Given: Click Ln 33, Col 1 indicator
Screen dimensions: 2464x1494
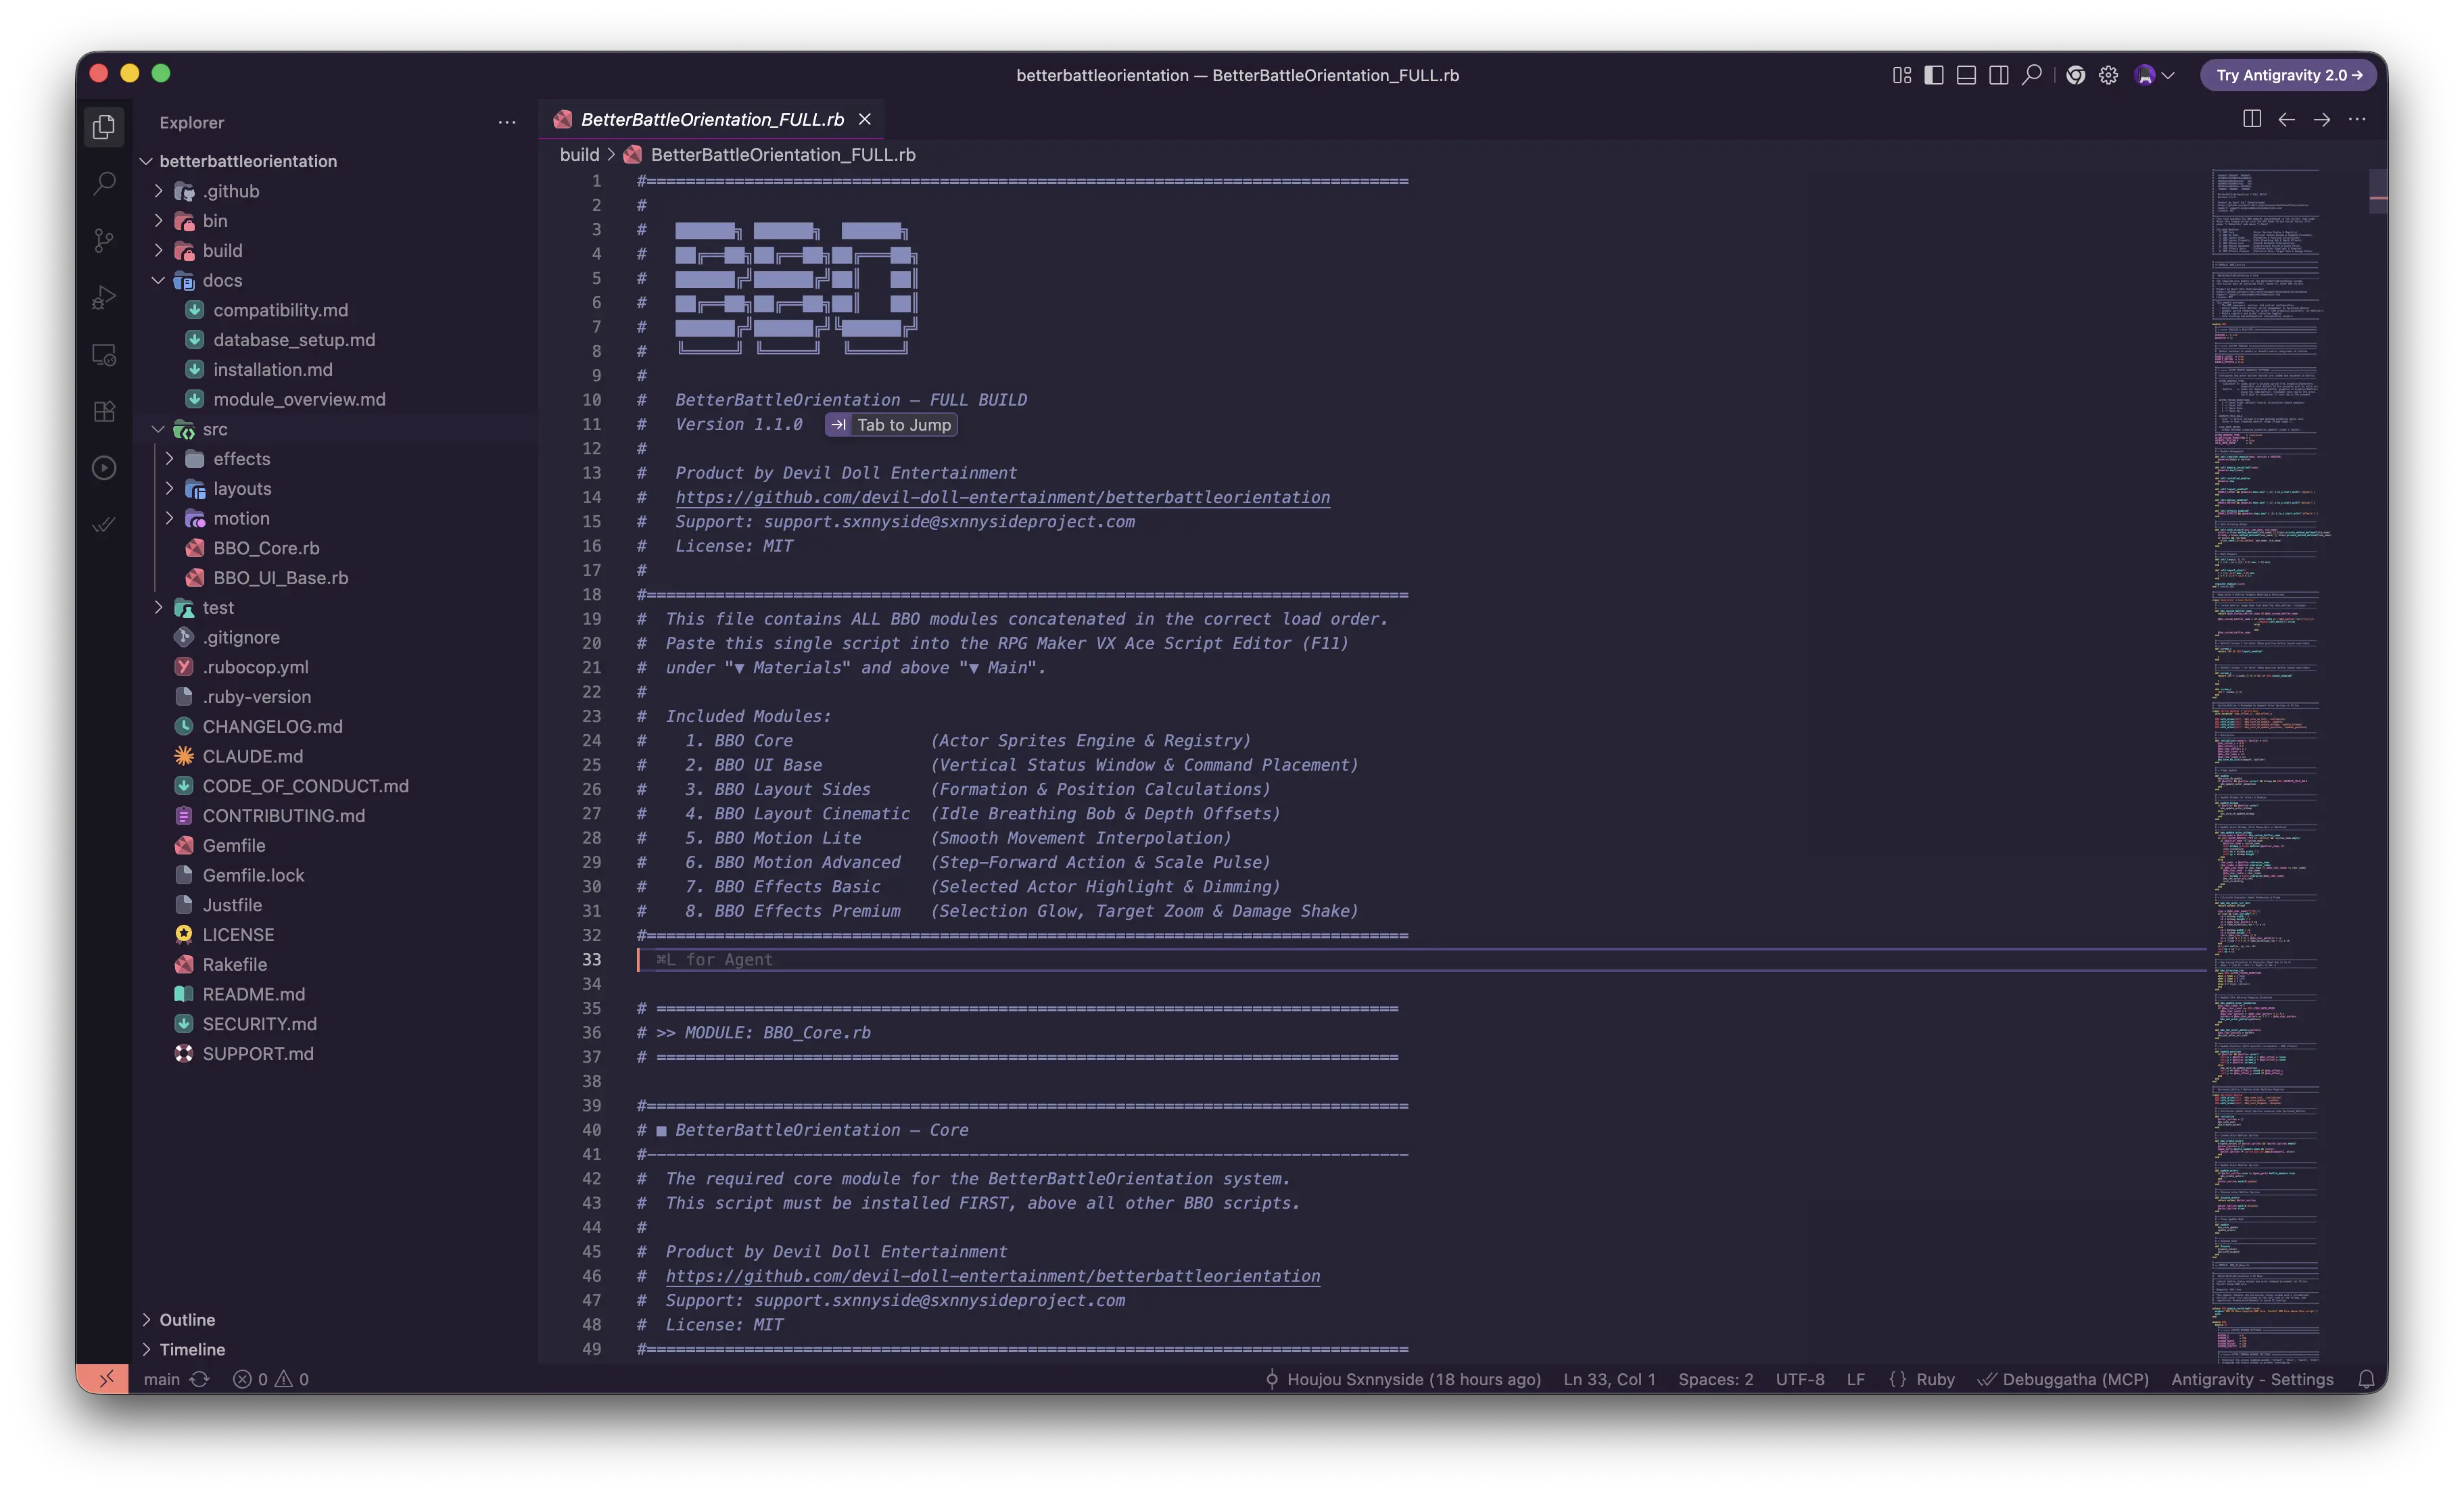Looking at the screenshot, I should [x=1609, y=1379].
